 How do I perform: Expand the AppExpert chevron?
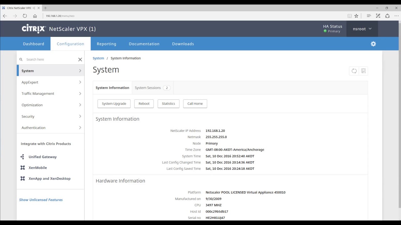[x=80, y=82]
